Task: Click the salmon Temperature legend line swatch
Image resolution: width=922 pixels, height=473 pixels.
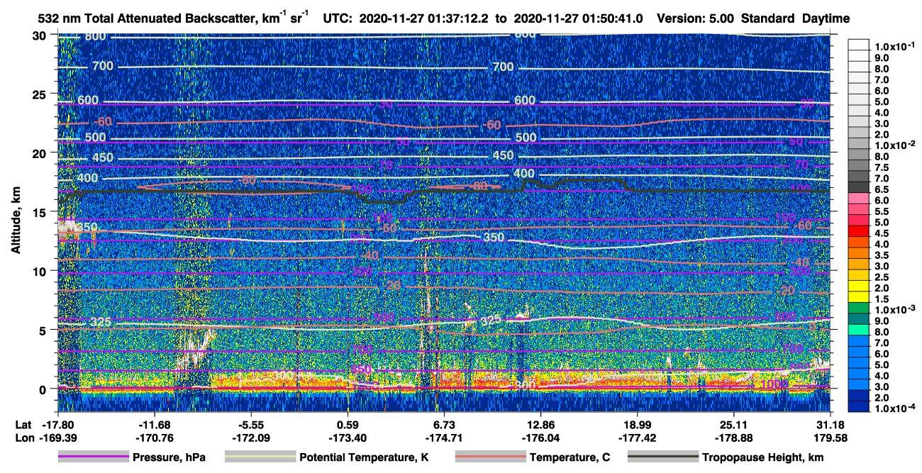Action: pyautogui.click(x=489, y=457)
